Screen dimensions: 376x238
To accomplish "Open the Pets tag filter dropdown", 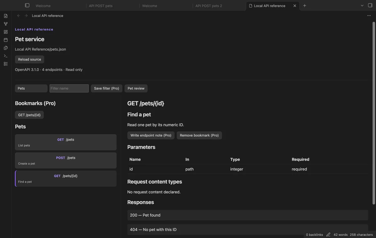I will click(x=31, y=88).
